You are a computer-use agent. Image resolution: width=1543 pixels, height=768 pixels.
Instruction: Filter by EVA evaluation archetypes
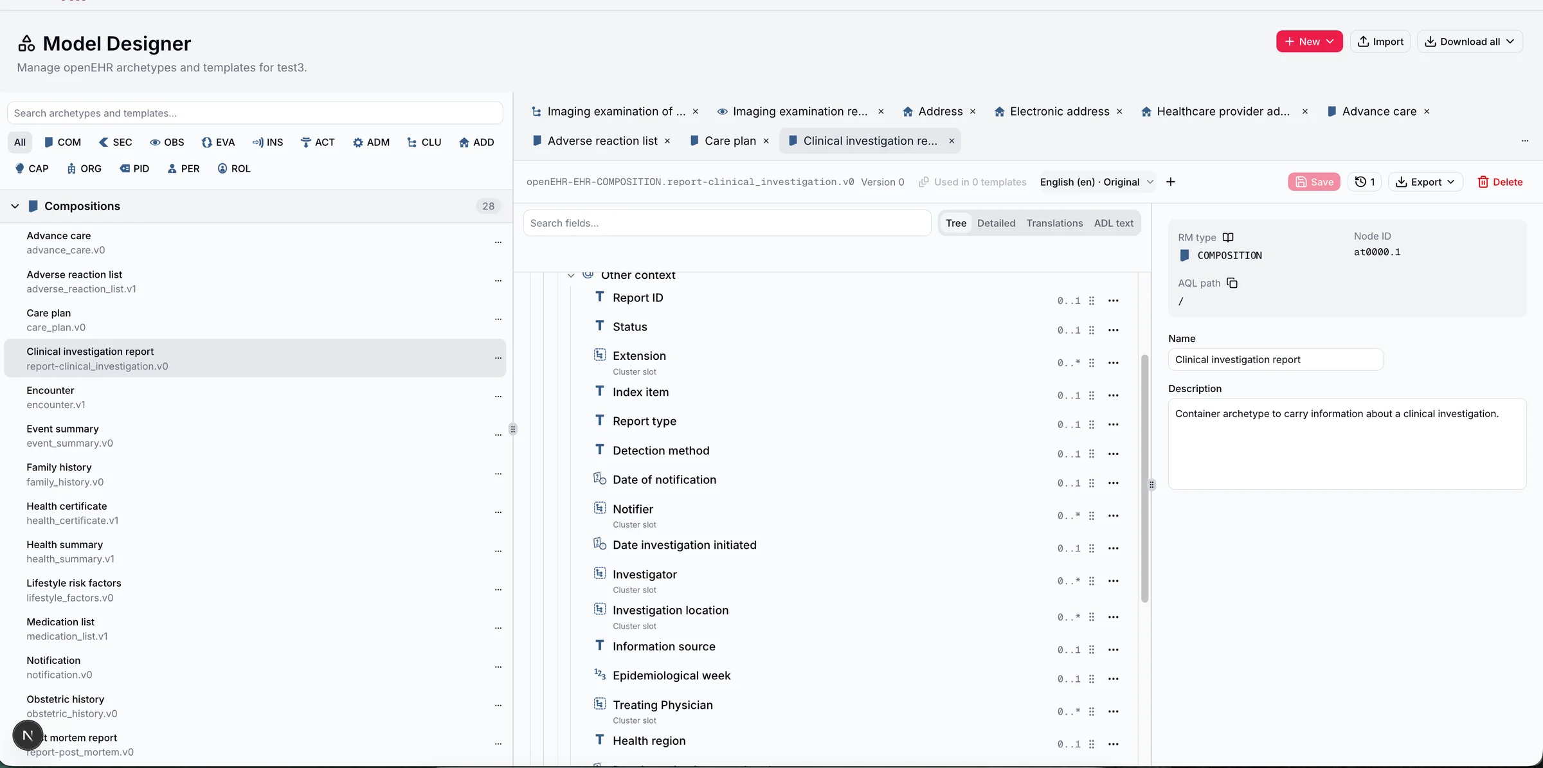[218, 143]
